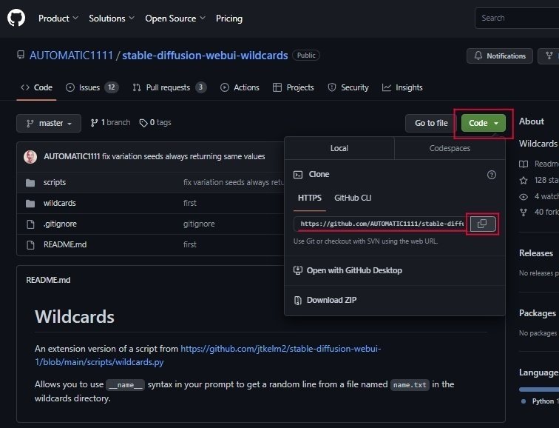Click the 'gitignore' commit message
559x428 pixels.
199,224
